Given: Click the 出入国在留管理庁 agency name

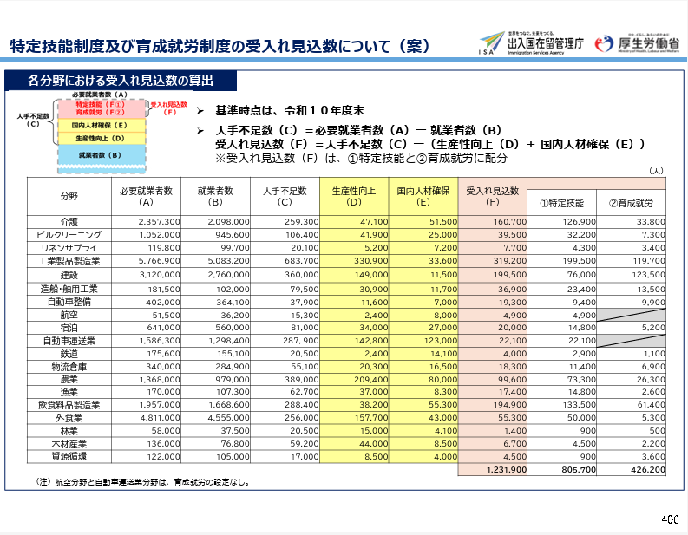Looking at the screenshot, I should tap(545, 41).
